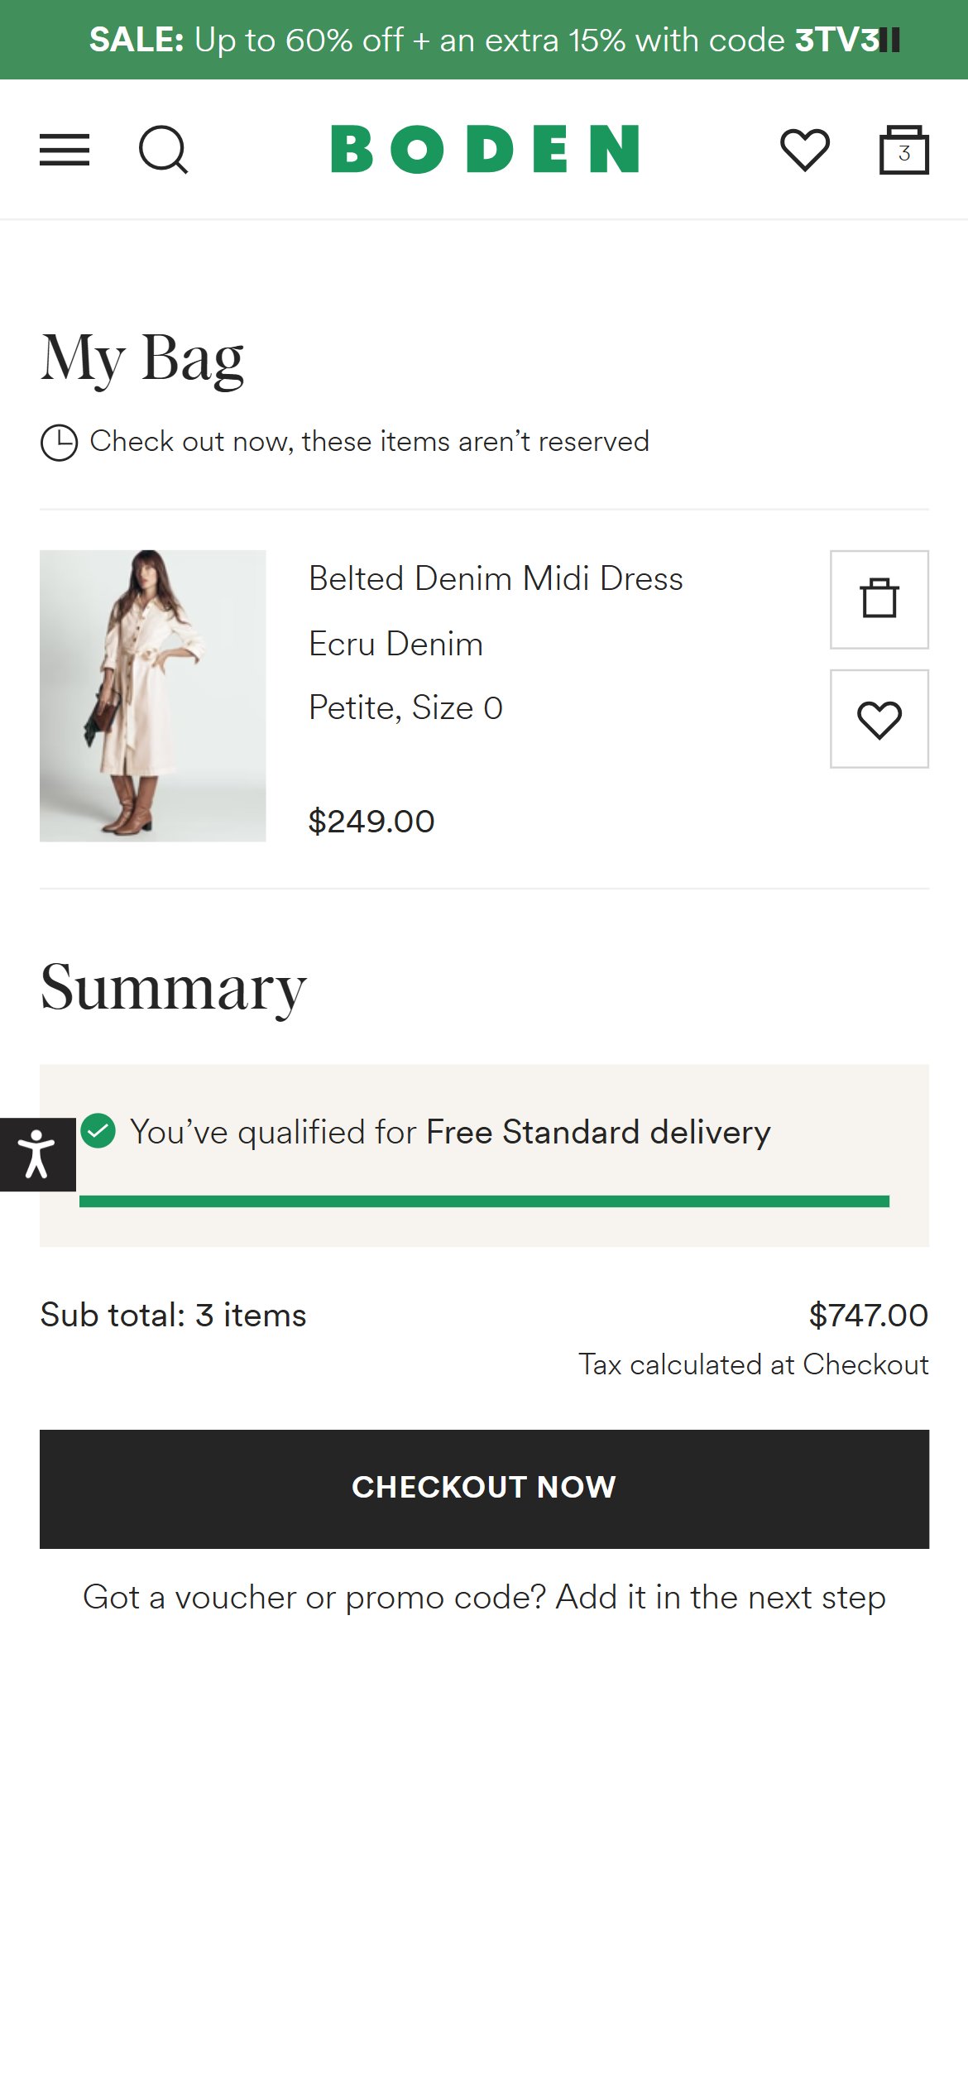This screenshot has height=2095, width=968.
Task: Open wishlist heart icon in header
Action: [805, 150]
